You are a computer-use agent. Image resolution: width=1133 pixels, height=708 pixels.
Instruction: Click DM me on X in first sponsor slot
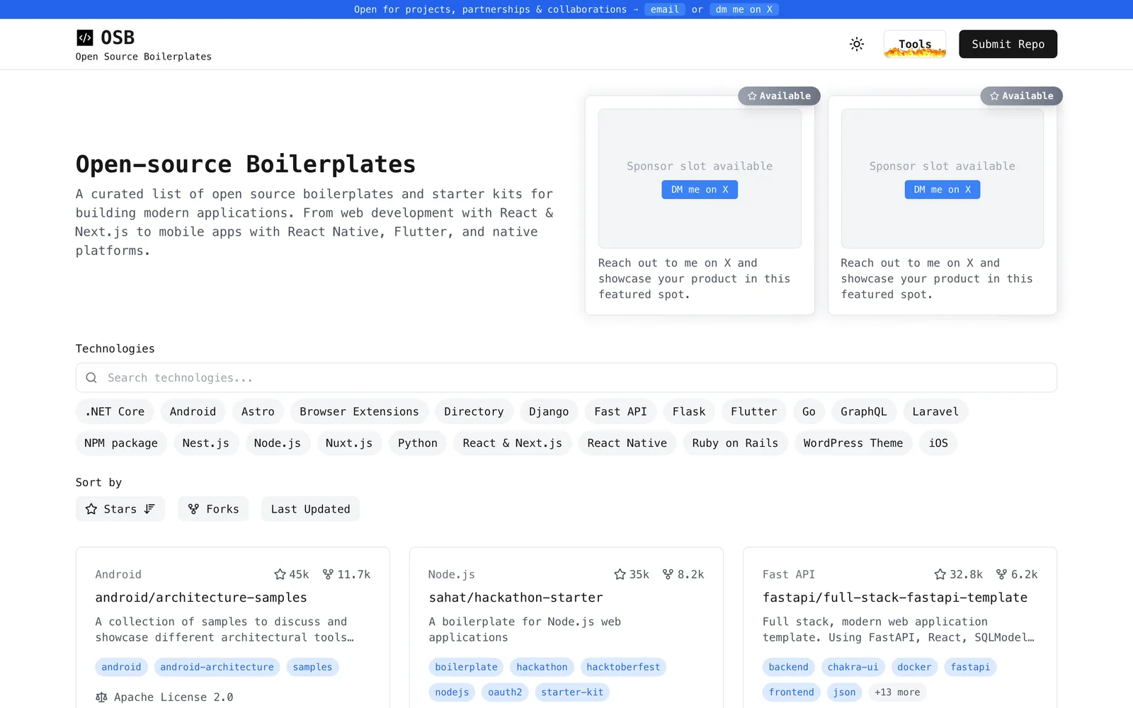(700, 190)
